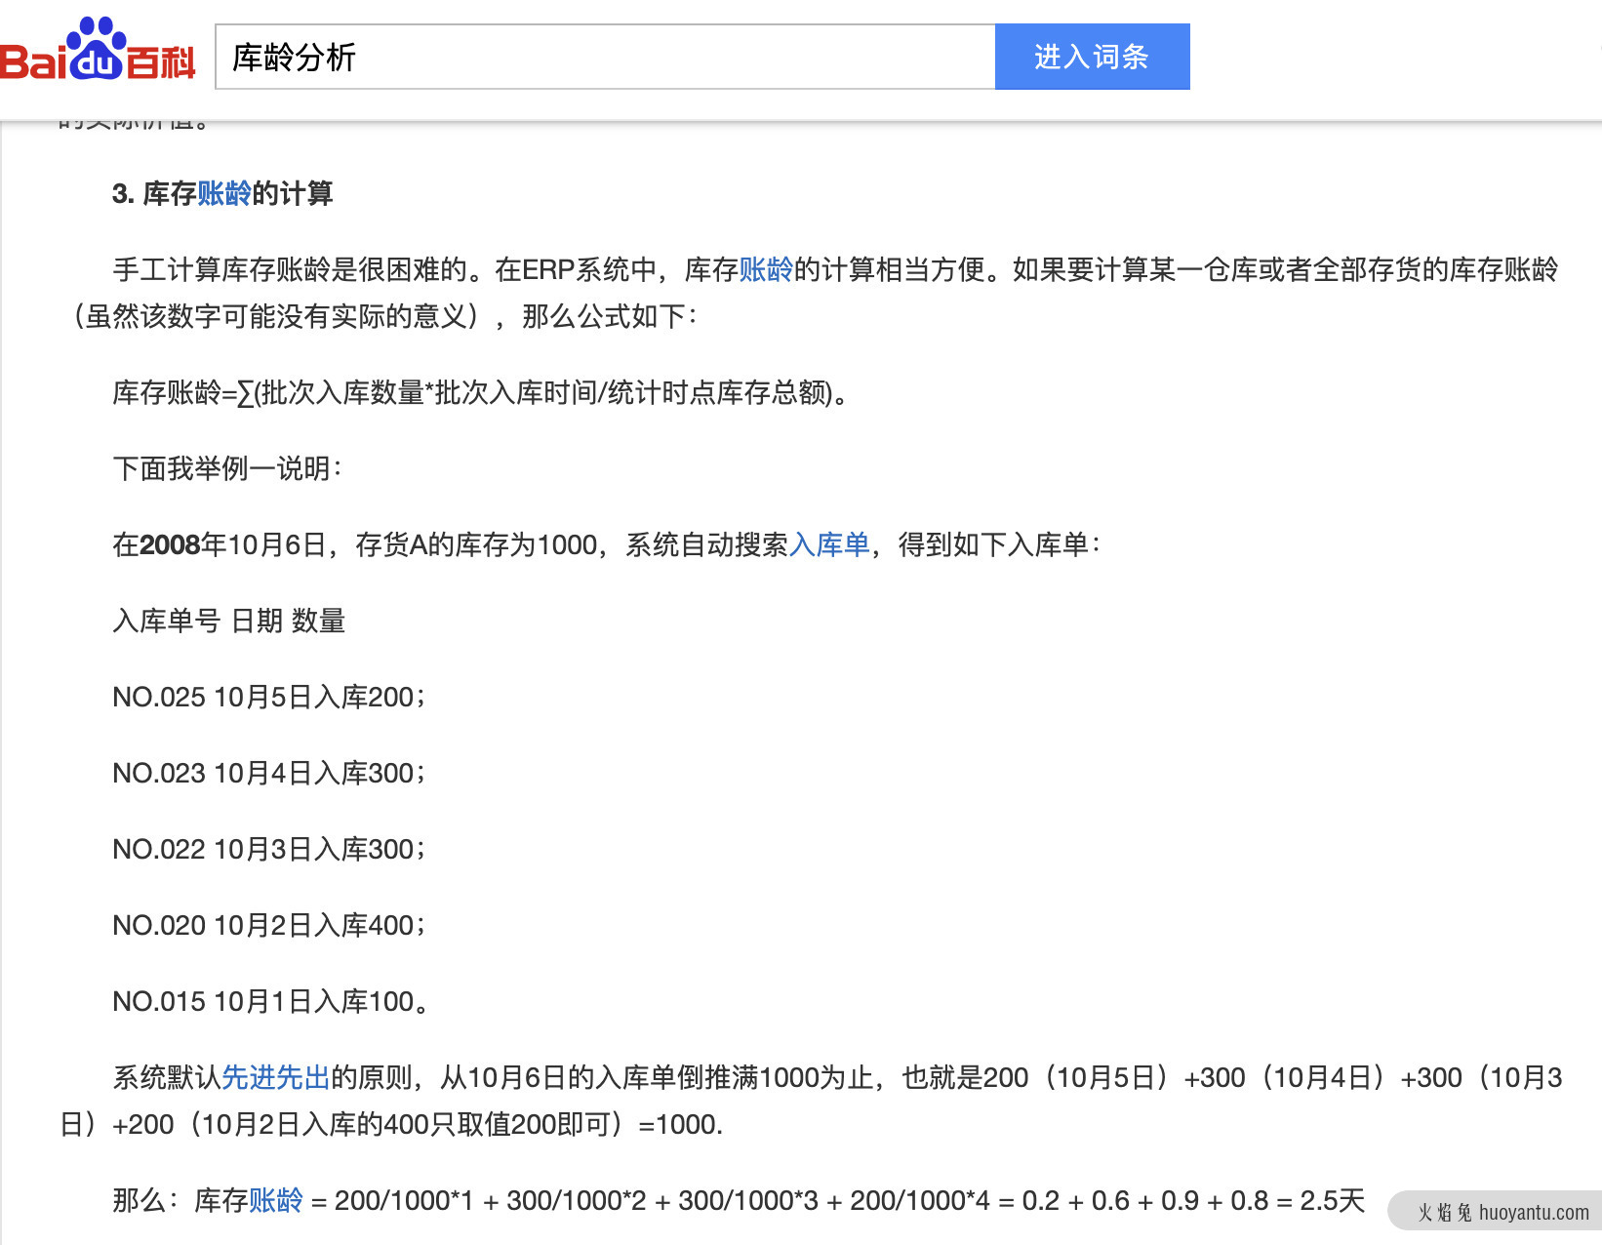Click the Baidu Baike logo

(98, 50)
